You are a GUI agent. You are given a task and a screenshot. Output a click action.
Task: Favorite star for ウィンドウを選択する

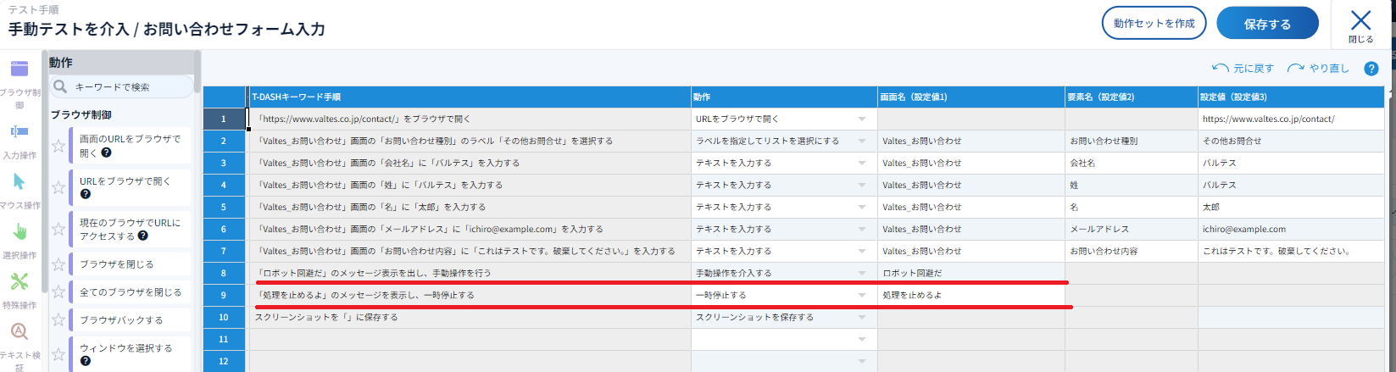coord(58,354)
